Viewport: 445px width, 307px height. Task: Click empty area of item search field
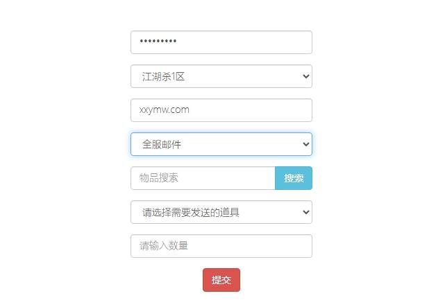pos(227,178)
